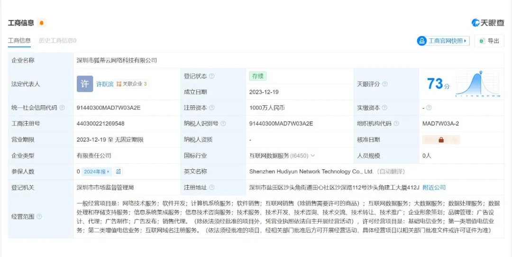This screenshot has height=257, width=512.
Task: Open 附近公司 link
Action: click(434, 187)
